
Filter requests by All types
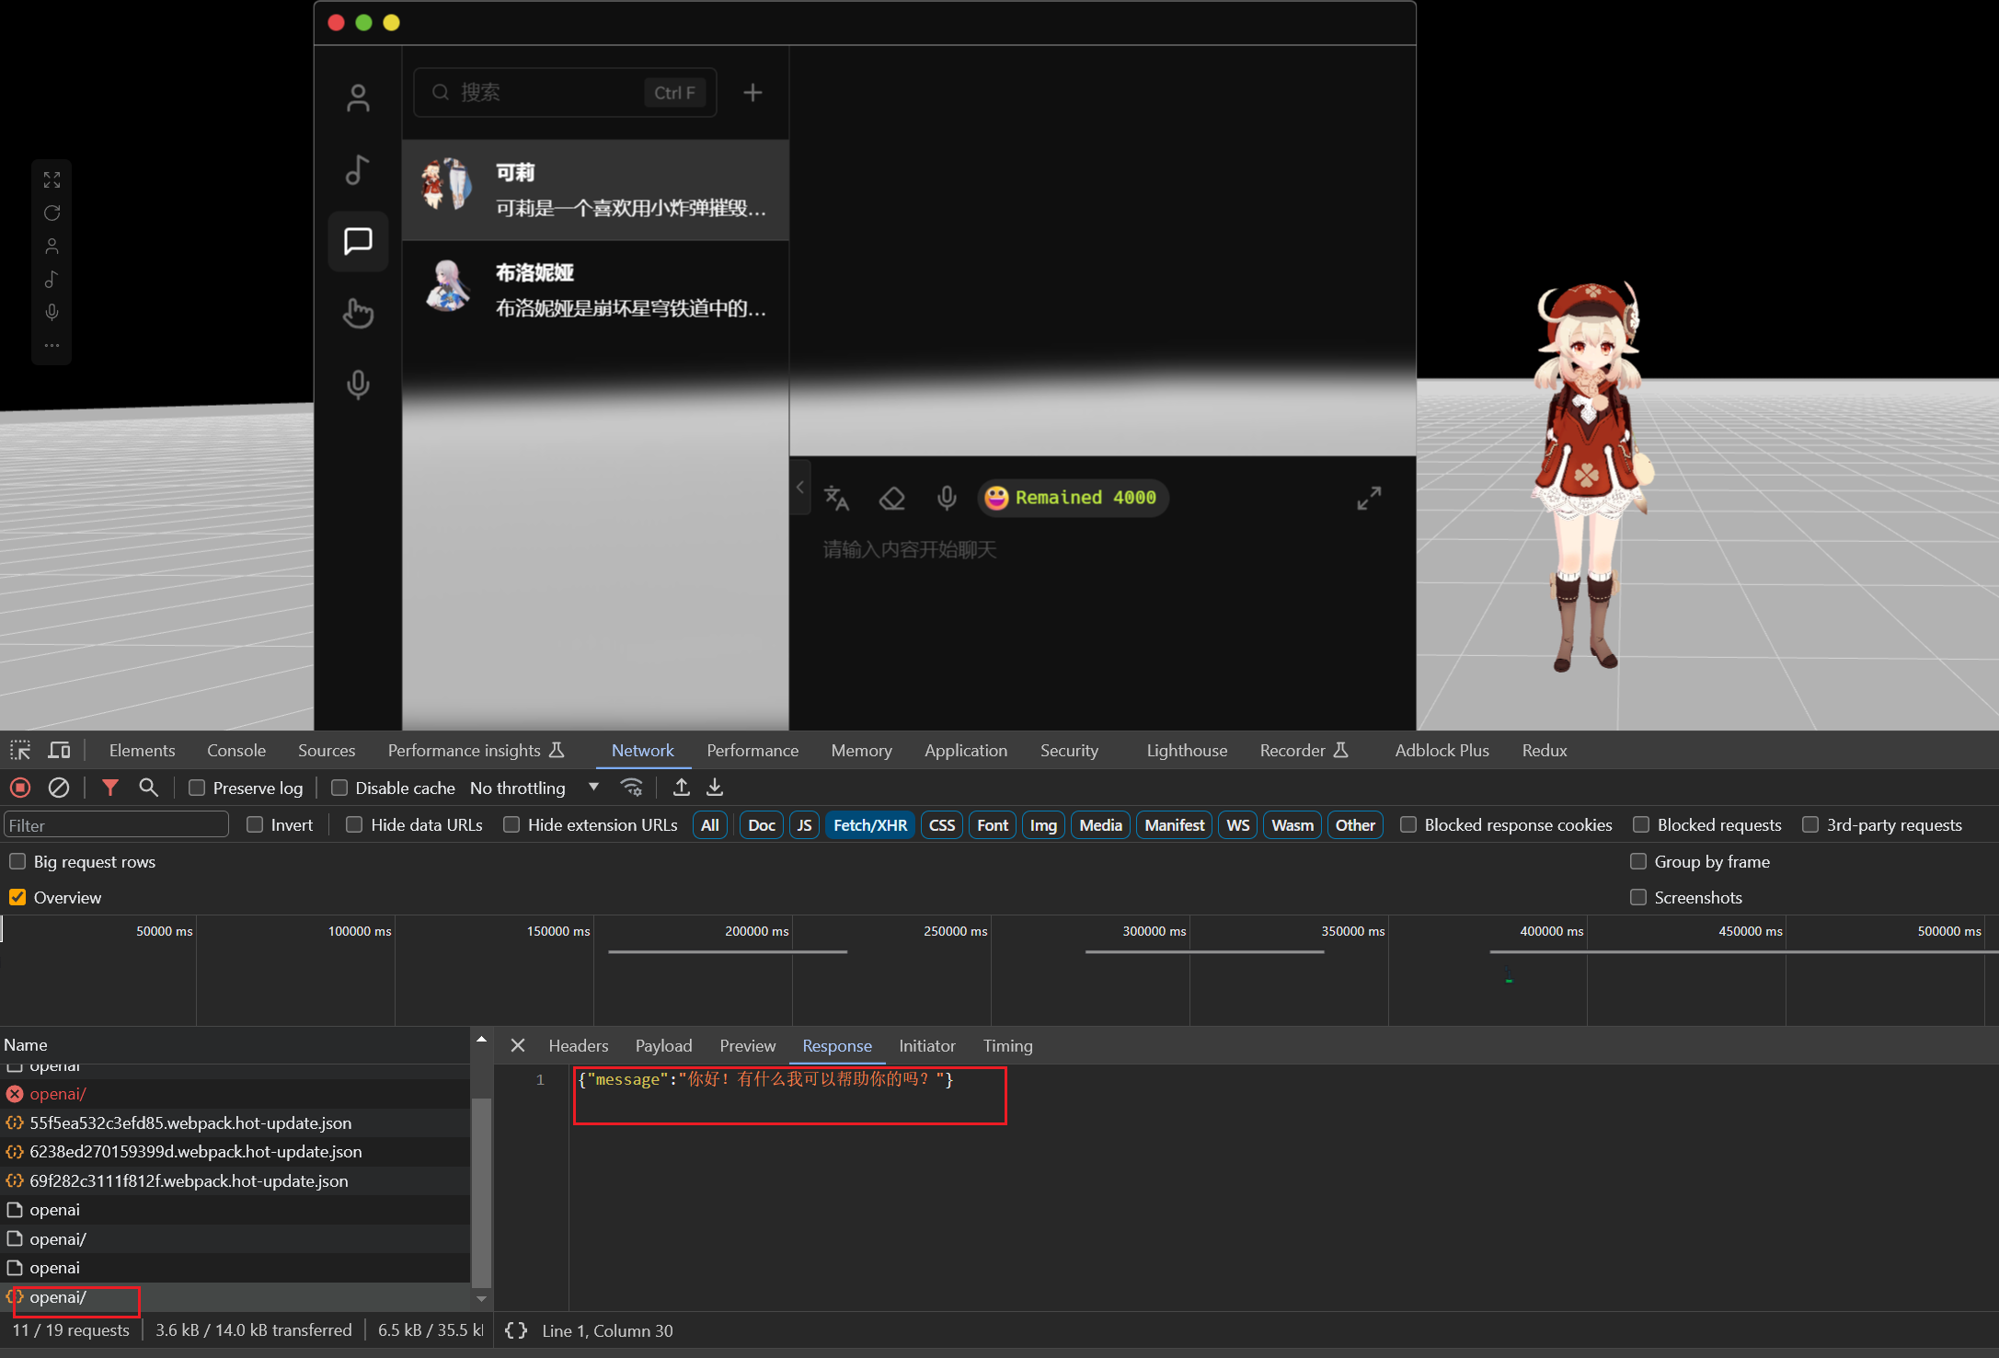(x=710, y=825)
